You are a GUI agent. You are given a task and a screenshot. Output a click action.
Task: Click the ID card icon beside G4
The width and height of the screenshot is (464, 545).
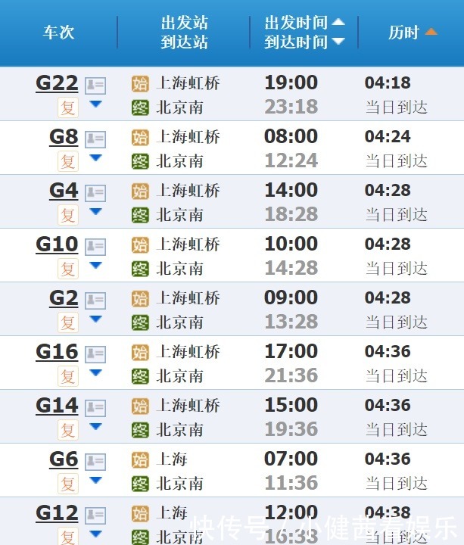pos(95,192)
